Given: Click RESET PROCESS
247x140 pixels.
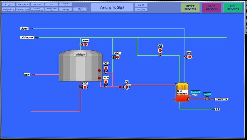Looking at the screenshot, I should pos(190,8).
